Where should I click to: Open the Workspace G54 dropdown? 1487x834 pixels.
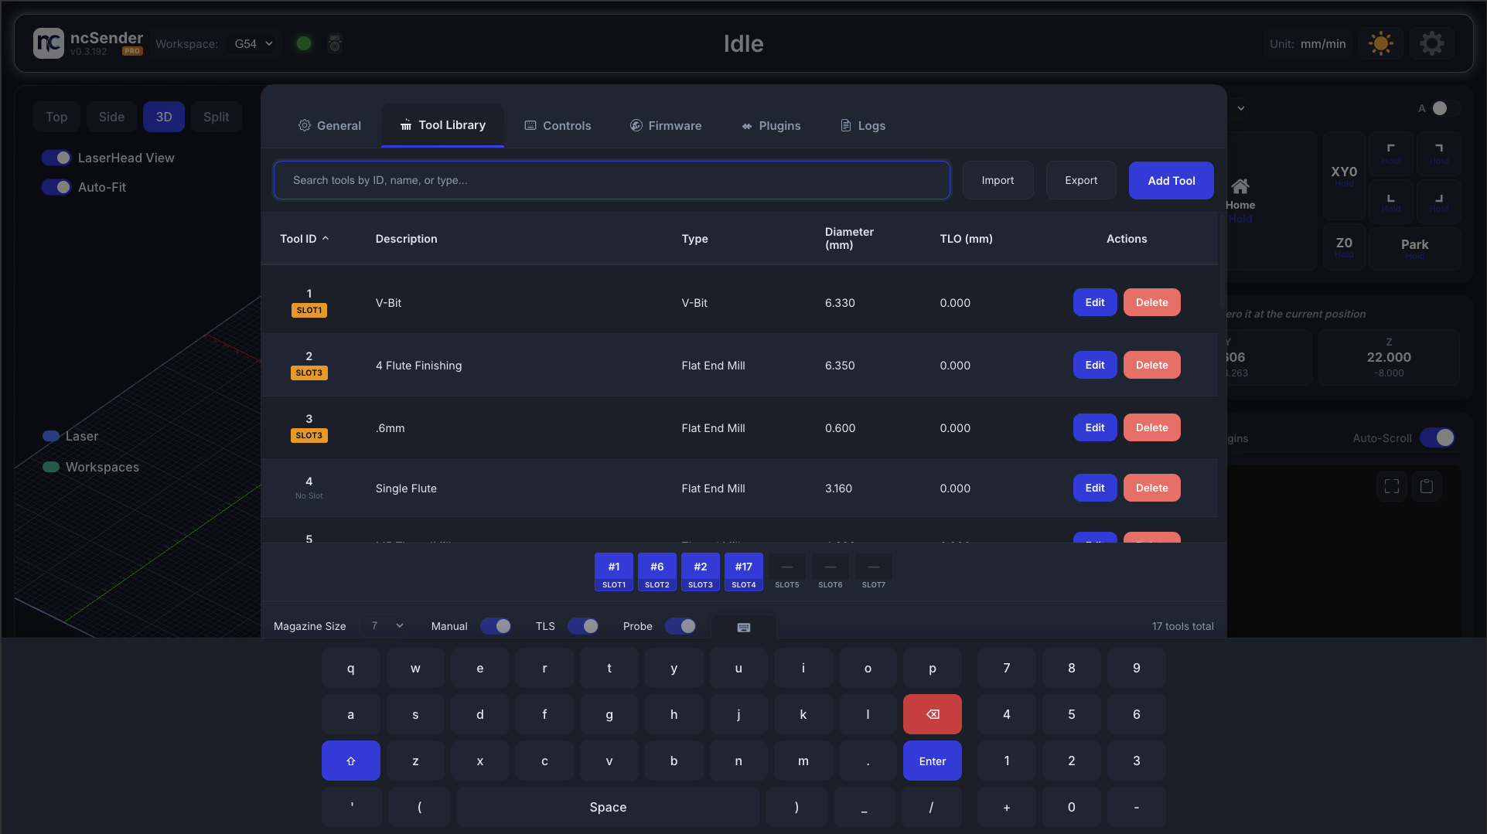(x=252, y=43)
